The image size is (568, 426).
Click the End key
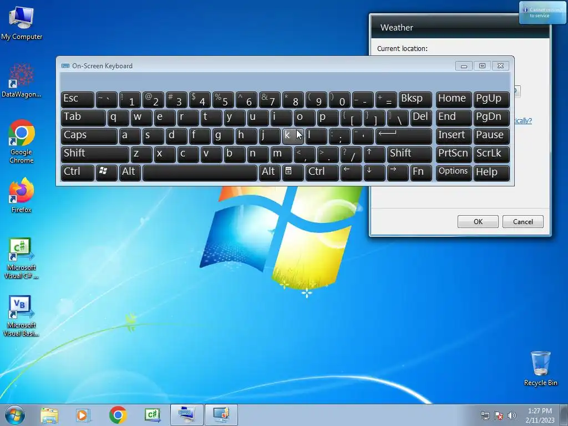click(454, 118)
